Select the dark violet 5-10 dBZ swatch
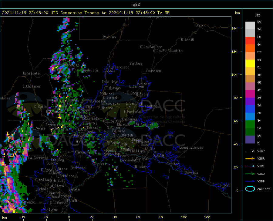The width and height of the screenshot is (273, 221). (250, 140)
